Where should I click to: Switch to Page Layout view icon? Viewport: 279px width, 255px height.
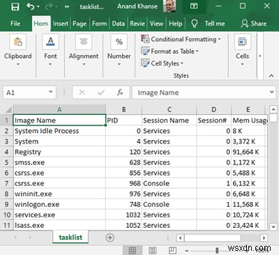point(153,250)
